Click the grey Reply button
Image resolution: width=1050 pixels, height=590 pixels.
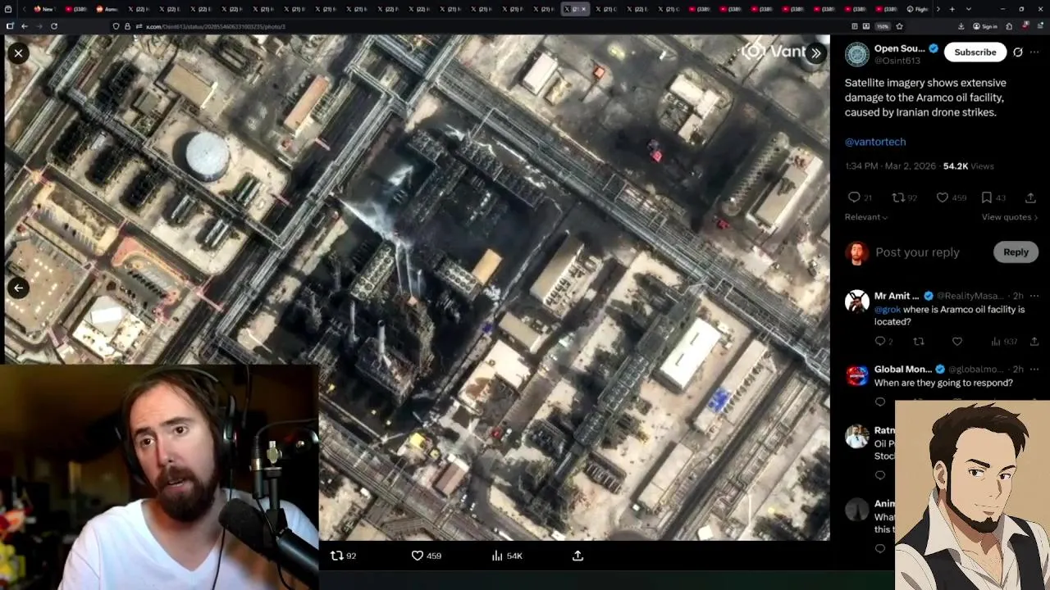[x=1016, y=252]
